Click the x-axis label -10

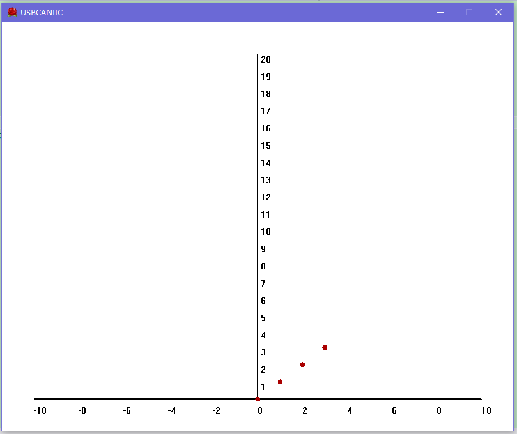click(40, 410)
